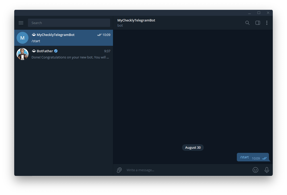Click the Write a message field
This screenshot has height=195, width=287.
(x=188, y=170)
